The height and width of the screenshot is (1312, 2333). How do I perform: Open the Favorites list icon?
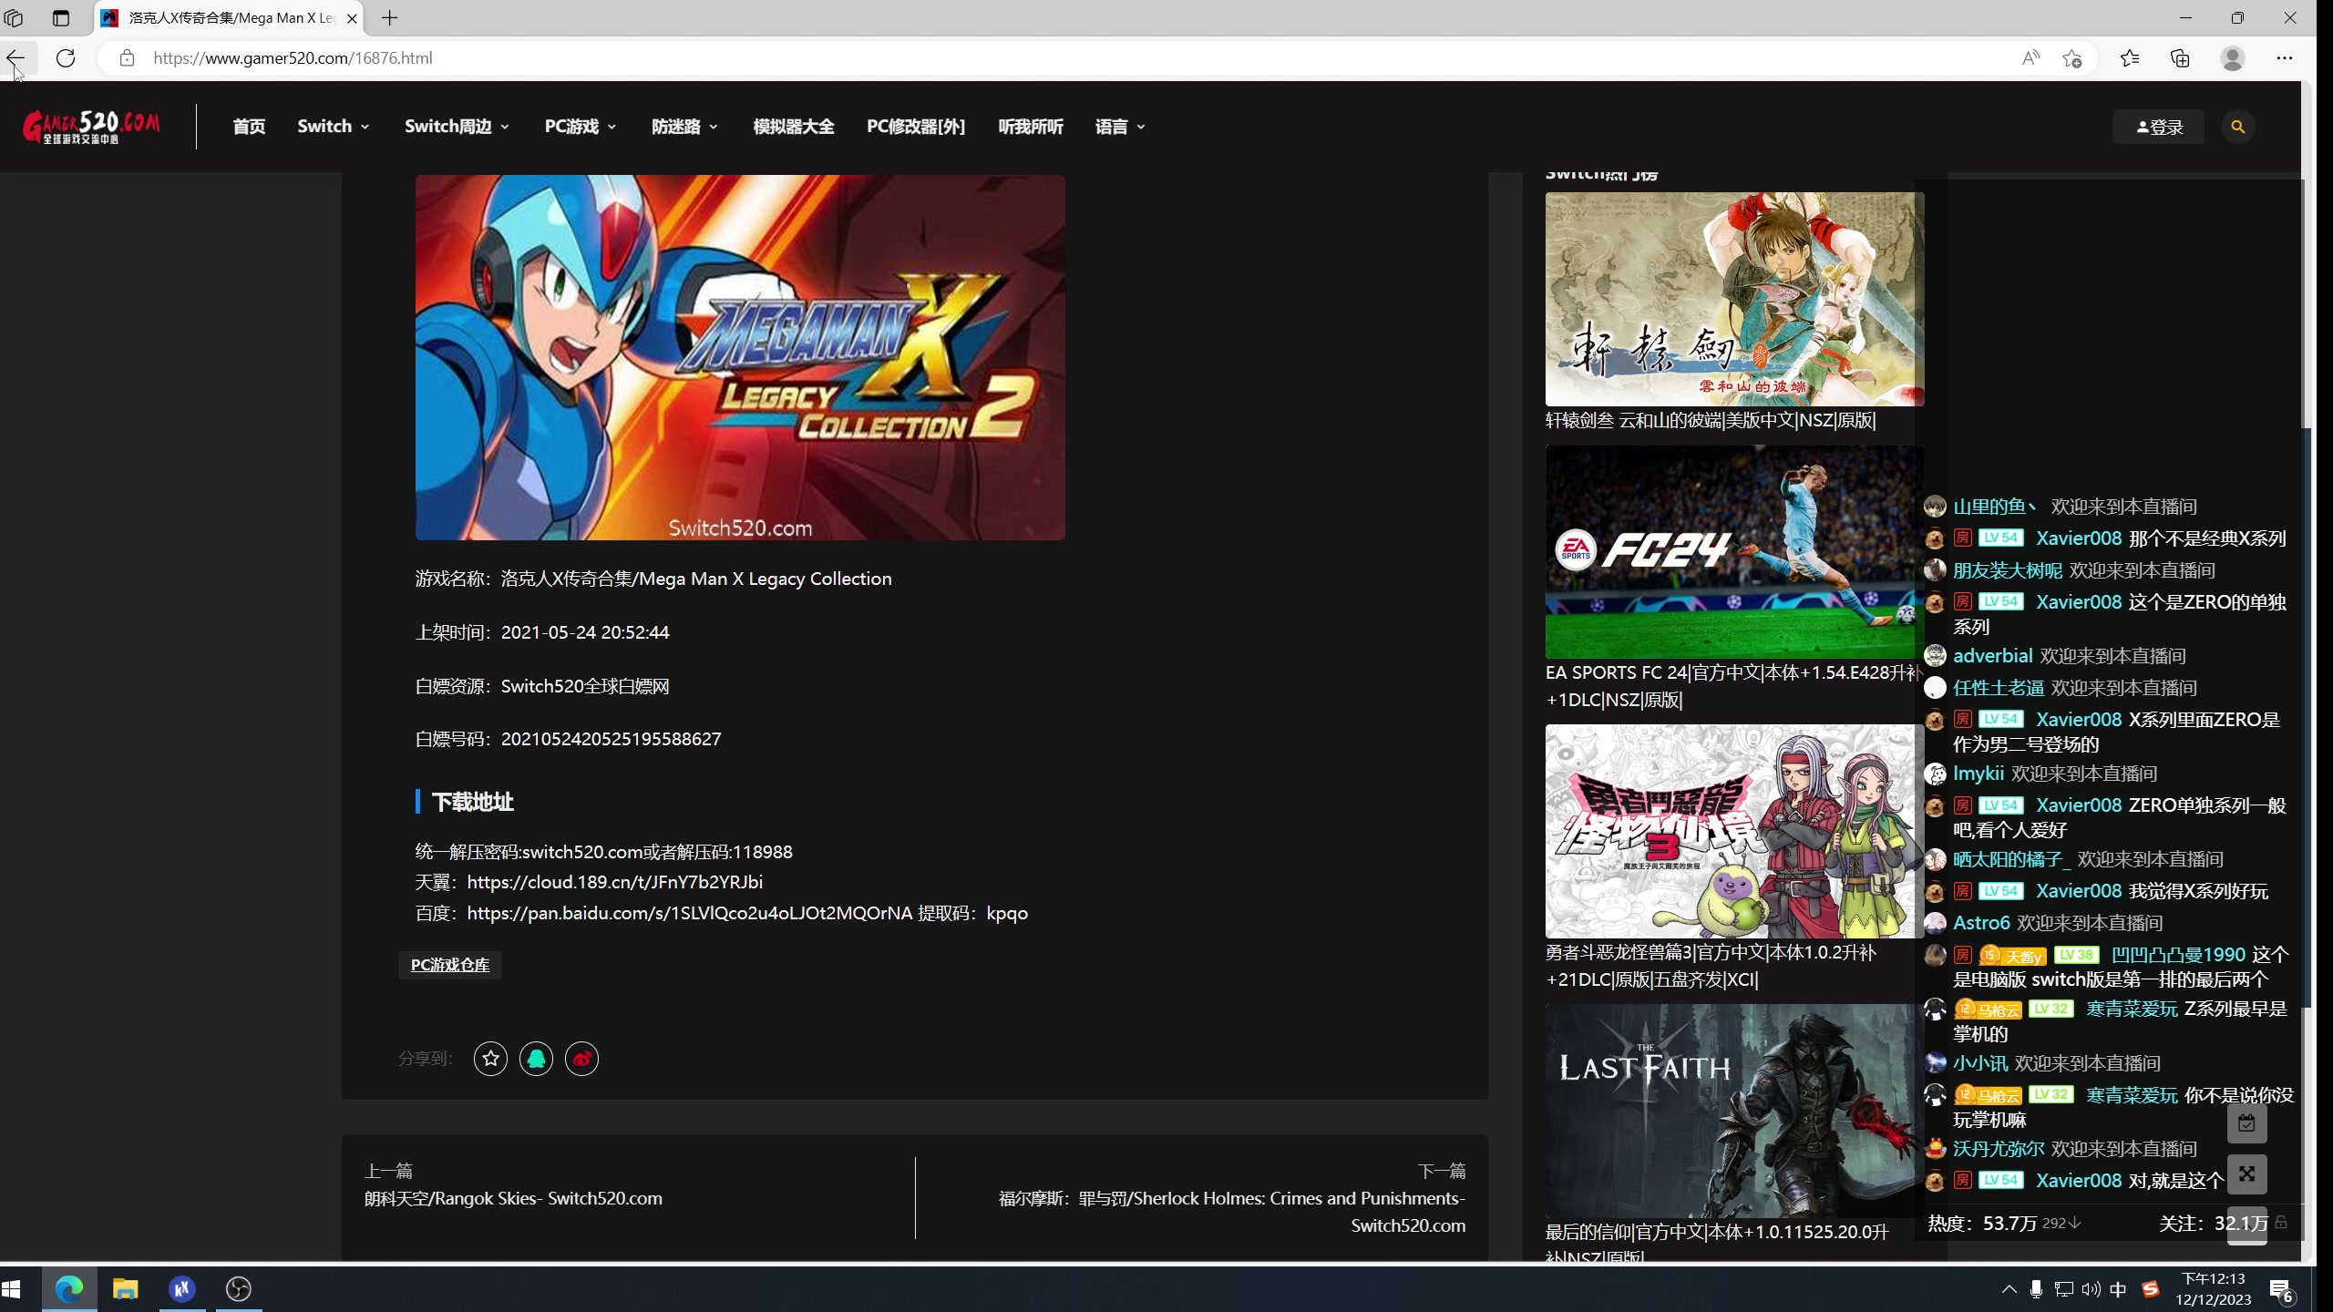coord(2130,58)
